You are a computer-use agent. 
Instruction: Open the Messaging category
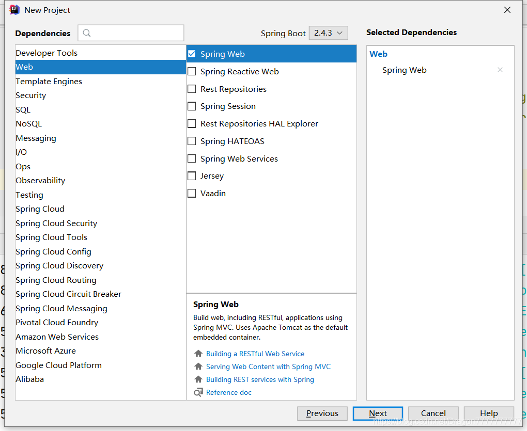[x=101, y=138]
